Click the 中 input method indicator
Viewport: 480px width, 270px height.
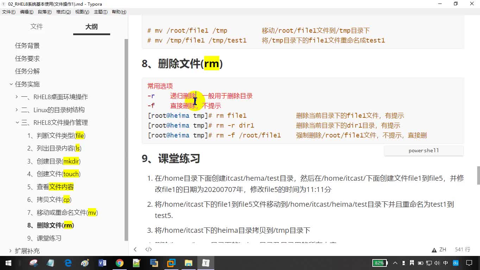tap(446, 263)
